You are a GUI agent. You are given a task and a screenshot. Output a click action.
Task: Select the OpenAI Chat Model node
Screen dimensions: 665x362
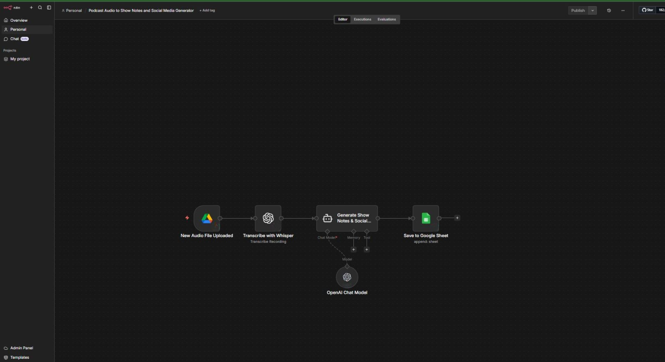point(347,277)
